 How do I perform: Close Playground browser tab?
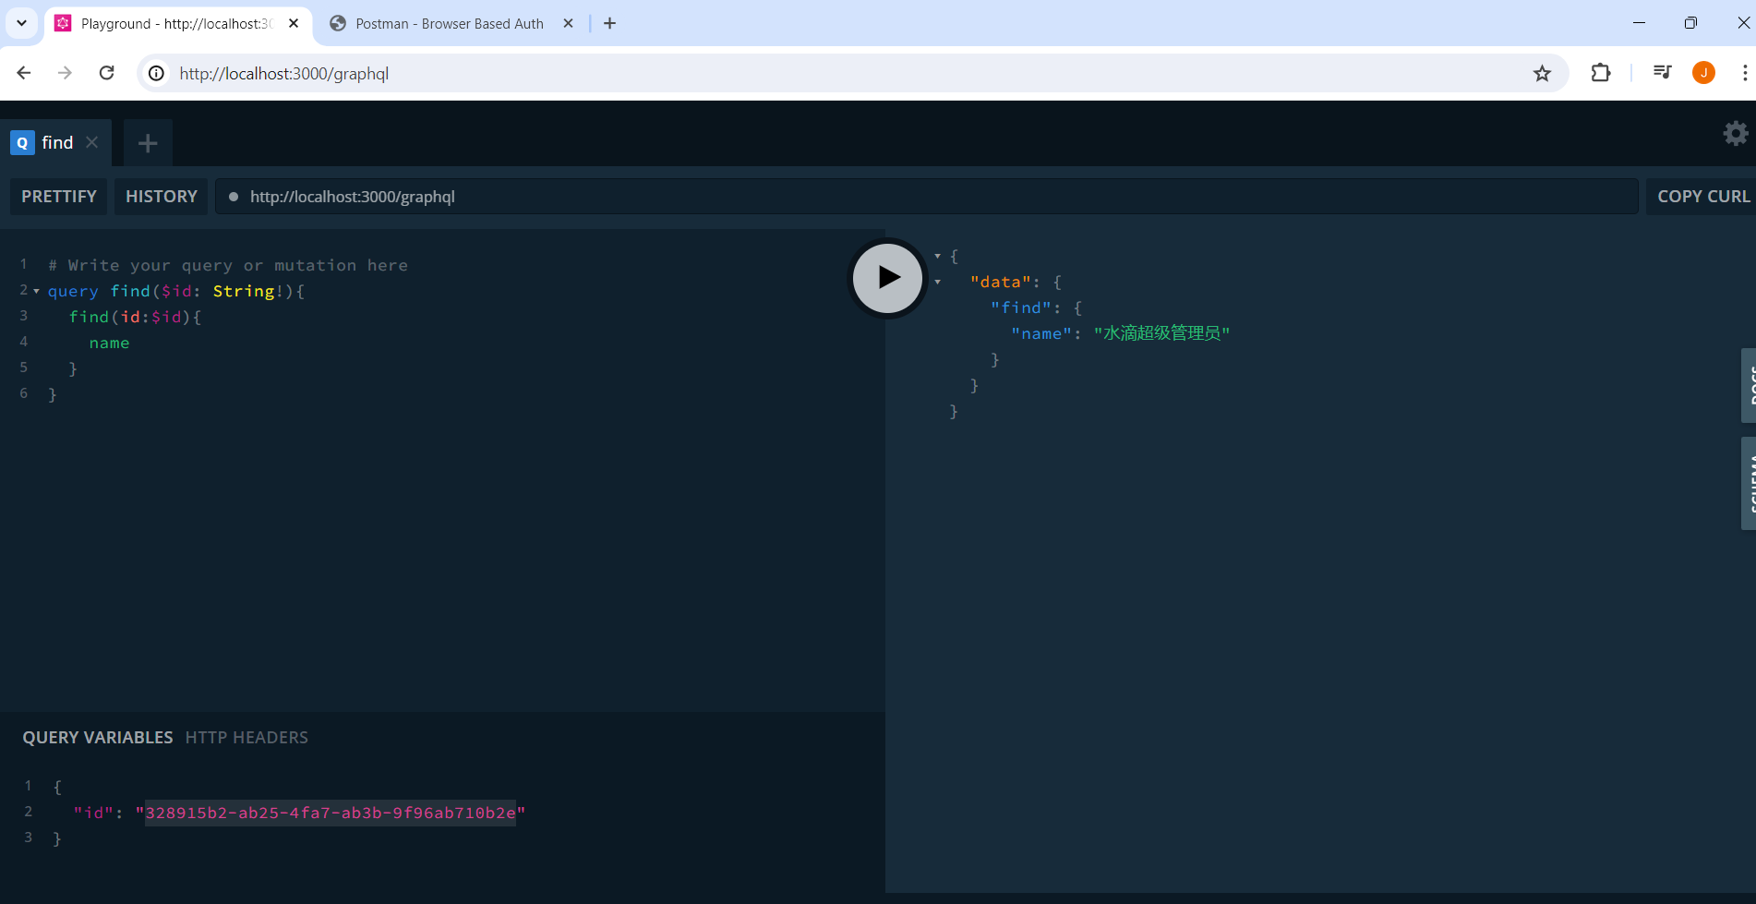pyautogui.click(x=294, y=24)
